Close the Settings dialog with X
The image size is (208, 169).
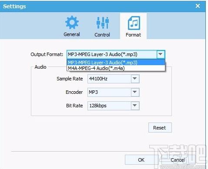[x=198, y=6]
